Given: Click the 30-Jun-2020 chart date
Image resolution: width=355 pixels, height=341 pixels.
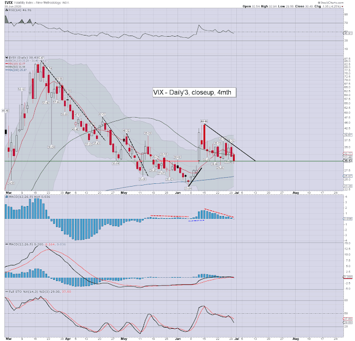Looking at the screenshot, I should coord(13,6).
